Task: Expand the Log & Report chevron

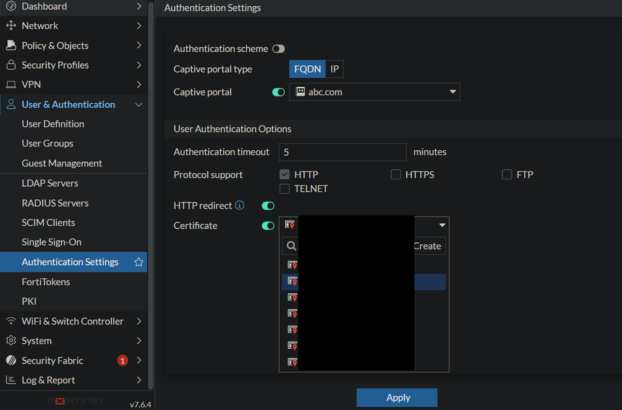Action: [x=139, y=380]
